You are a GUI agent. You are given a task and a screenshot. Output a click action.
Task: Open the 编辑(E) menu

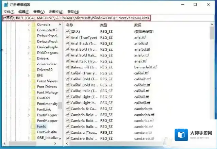tap(24, 12)
